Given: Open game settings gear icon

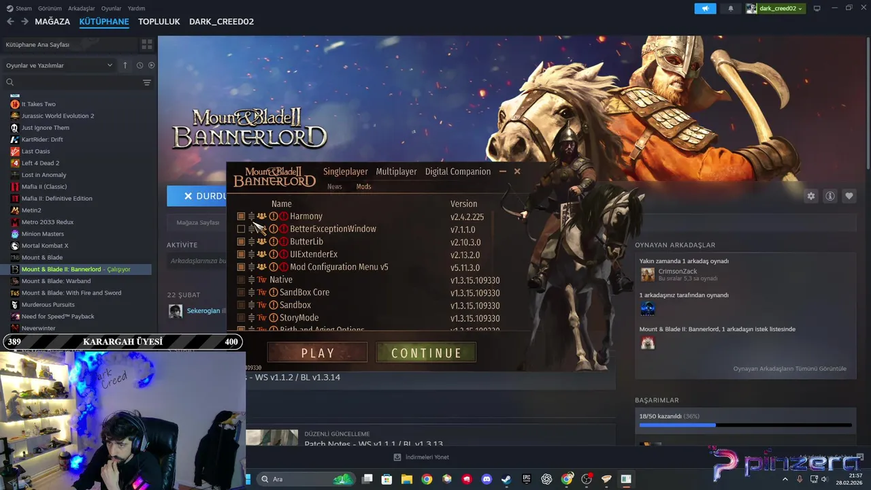Looking at the screenshot, I should (x=811, y=196).
